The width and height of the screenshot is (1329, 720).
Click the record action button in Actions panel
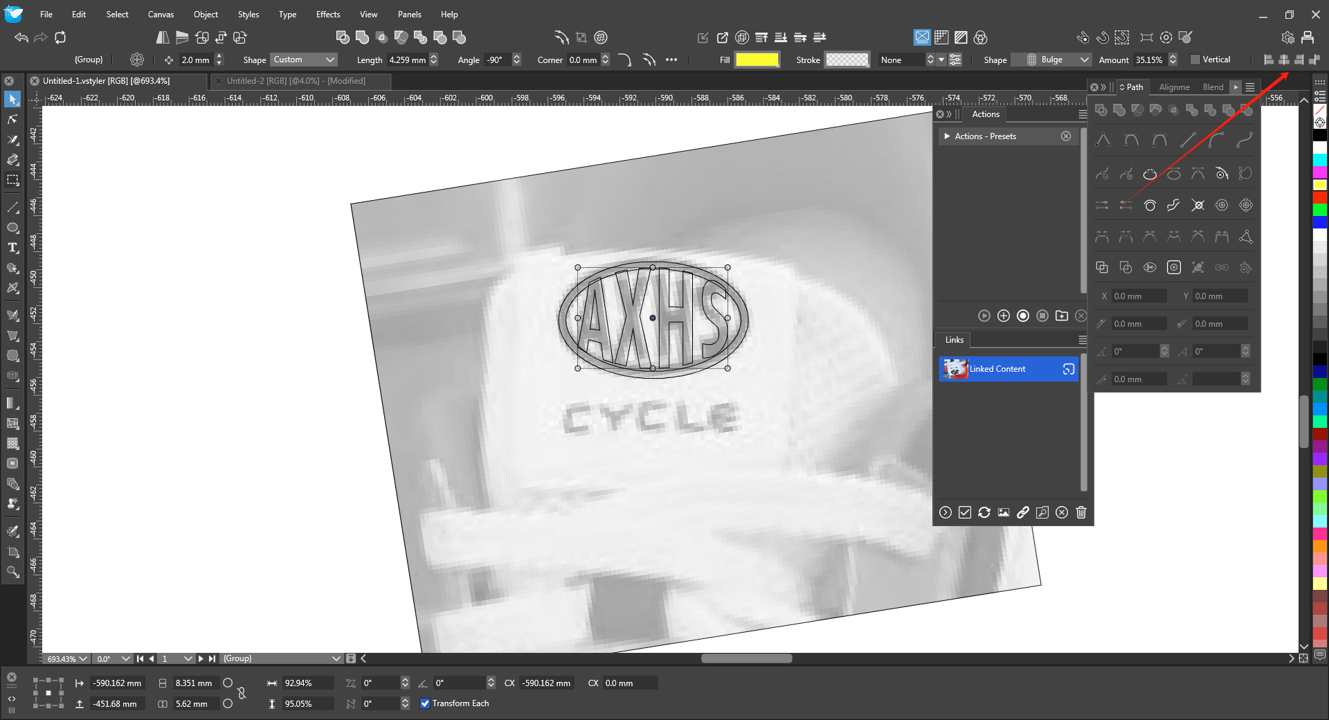pyautogui.click(x=1022, y=316)
